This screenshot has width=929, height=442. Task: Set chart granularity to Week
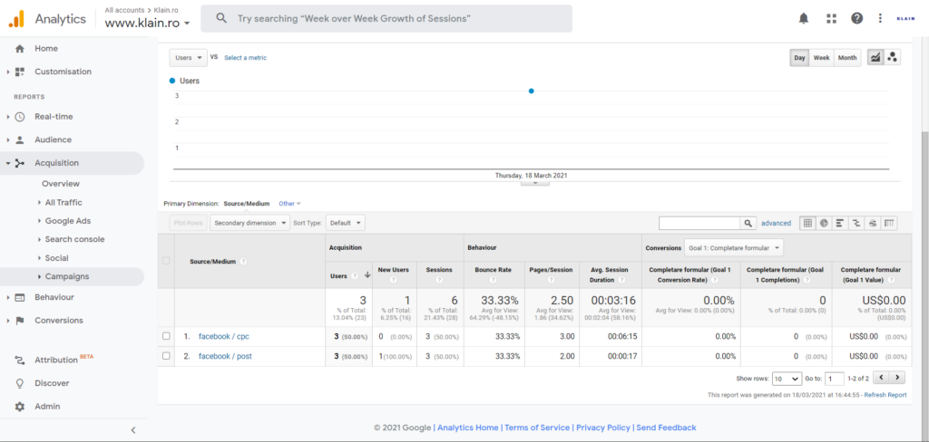(x=821, y=58)
